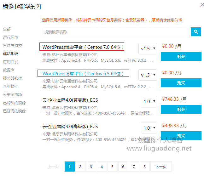
Task: Go to page 2
Action: coord(80,167)
